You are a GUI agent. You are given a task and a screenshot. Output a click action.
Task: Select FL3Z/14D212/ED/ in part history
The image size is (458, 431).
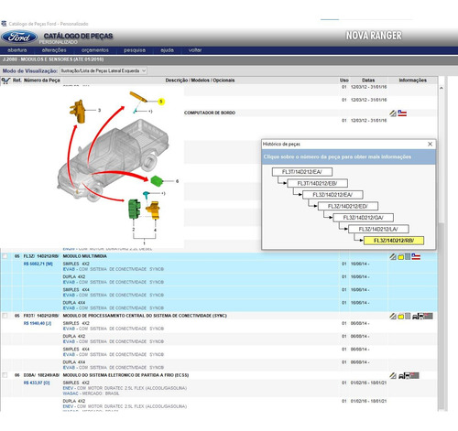click(348, 206)
